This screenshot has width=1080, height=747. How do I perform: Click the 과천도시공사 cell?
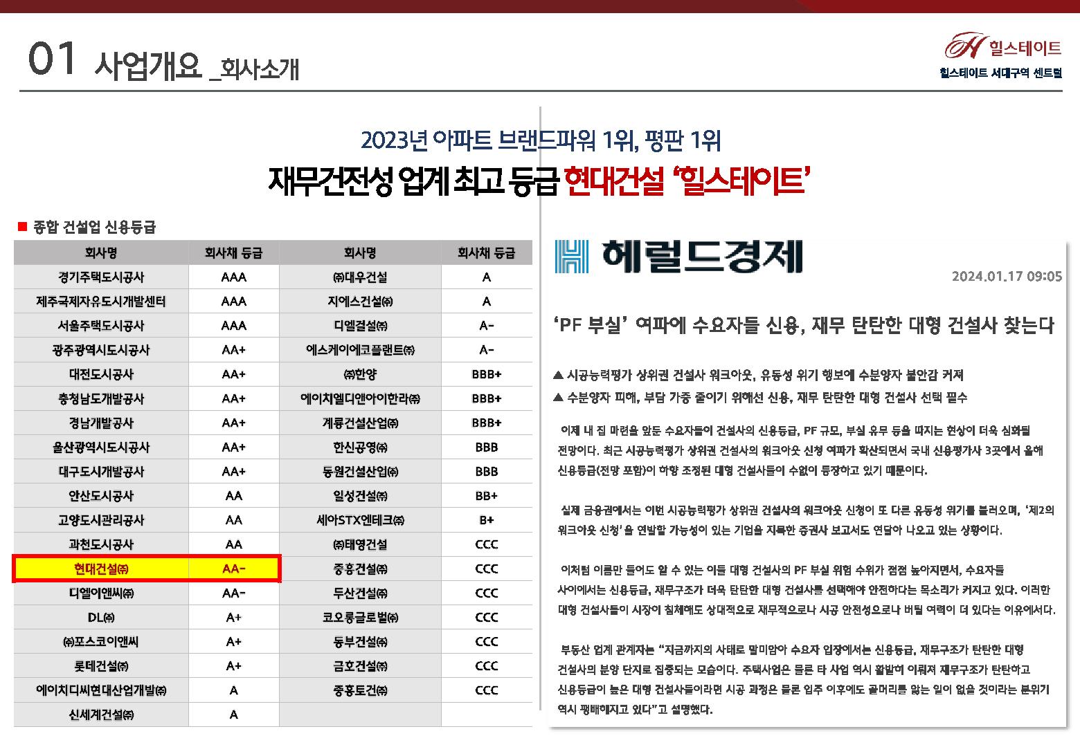click(101, 544)
